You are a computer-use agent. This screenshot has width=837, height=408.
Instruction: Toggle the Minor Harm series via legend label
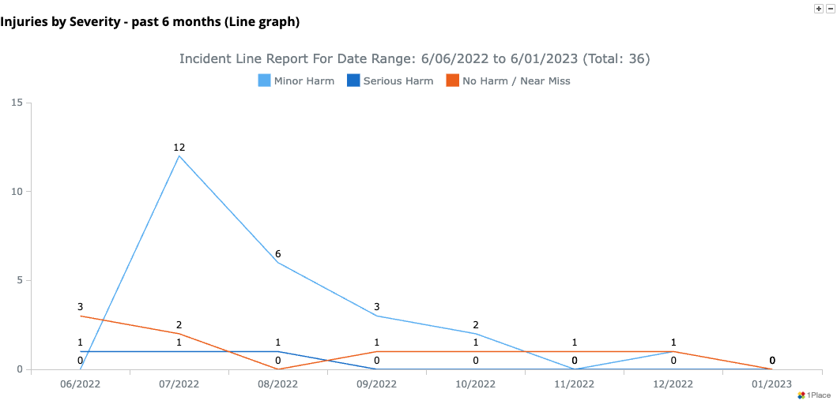304,80
